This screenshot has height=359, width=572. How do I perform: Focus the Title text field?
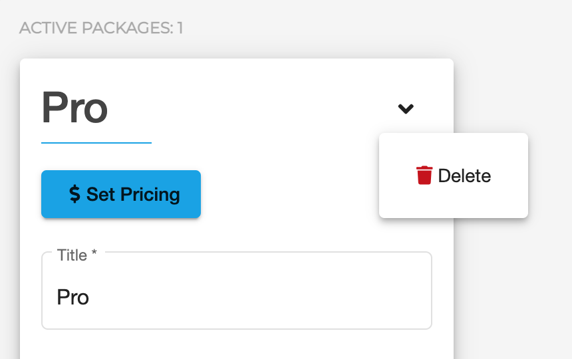pyautogui.click(x=237, y=291)
